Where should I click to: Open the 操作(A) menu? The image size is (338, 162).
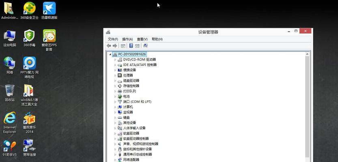(x=127, y=39)
